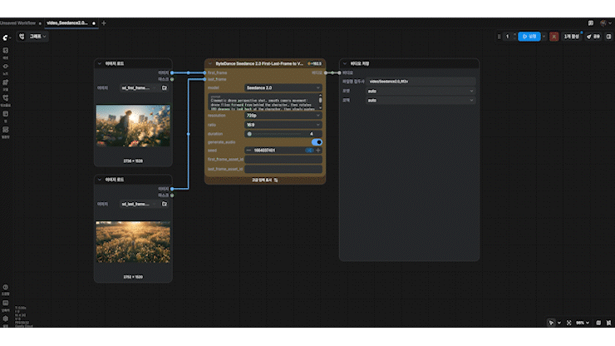Viewport: 615px width, 346px height.
Task: Toggle the seed randomize control
Action: 309,151
